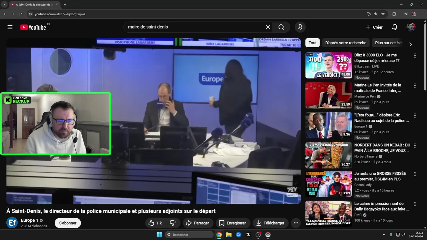Open the 'C'est foutu...' Éric Naulleau thumbnail
427x240 pixels.
pos(329,125)
